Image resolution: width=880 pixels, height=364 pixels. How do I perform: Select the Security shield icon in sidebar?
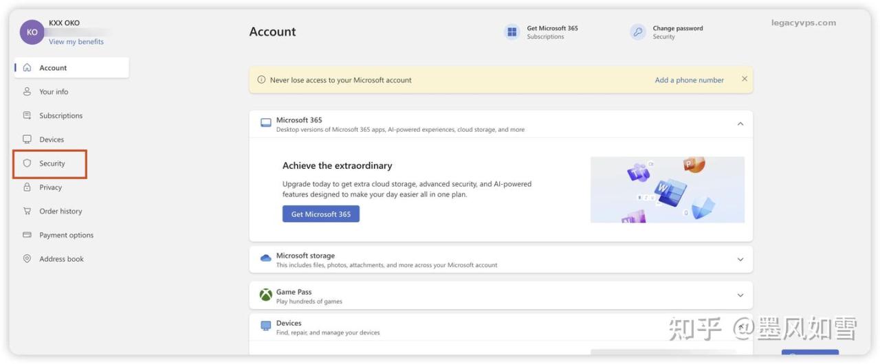point(27,163)
